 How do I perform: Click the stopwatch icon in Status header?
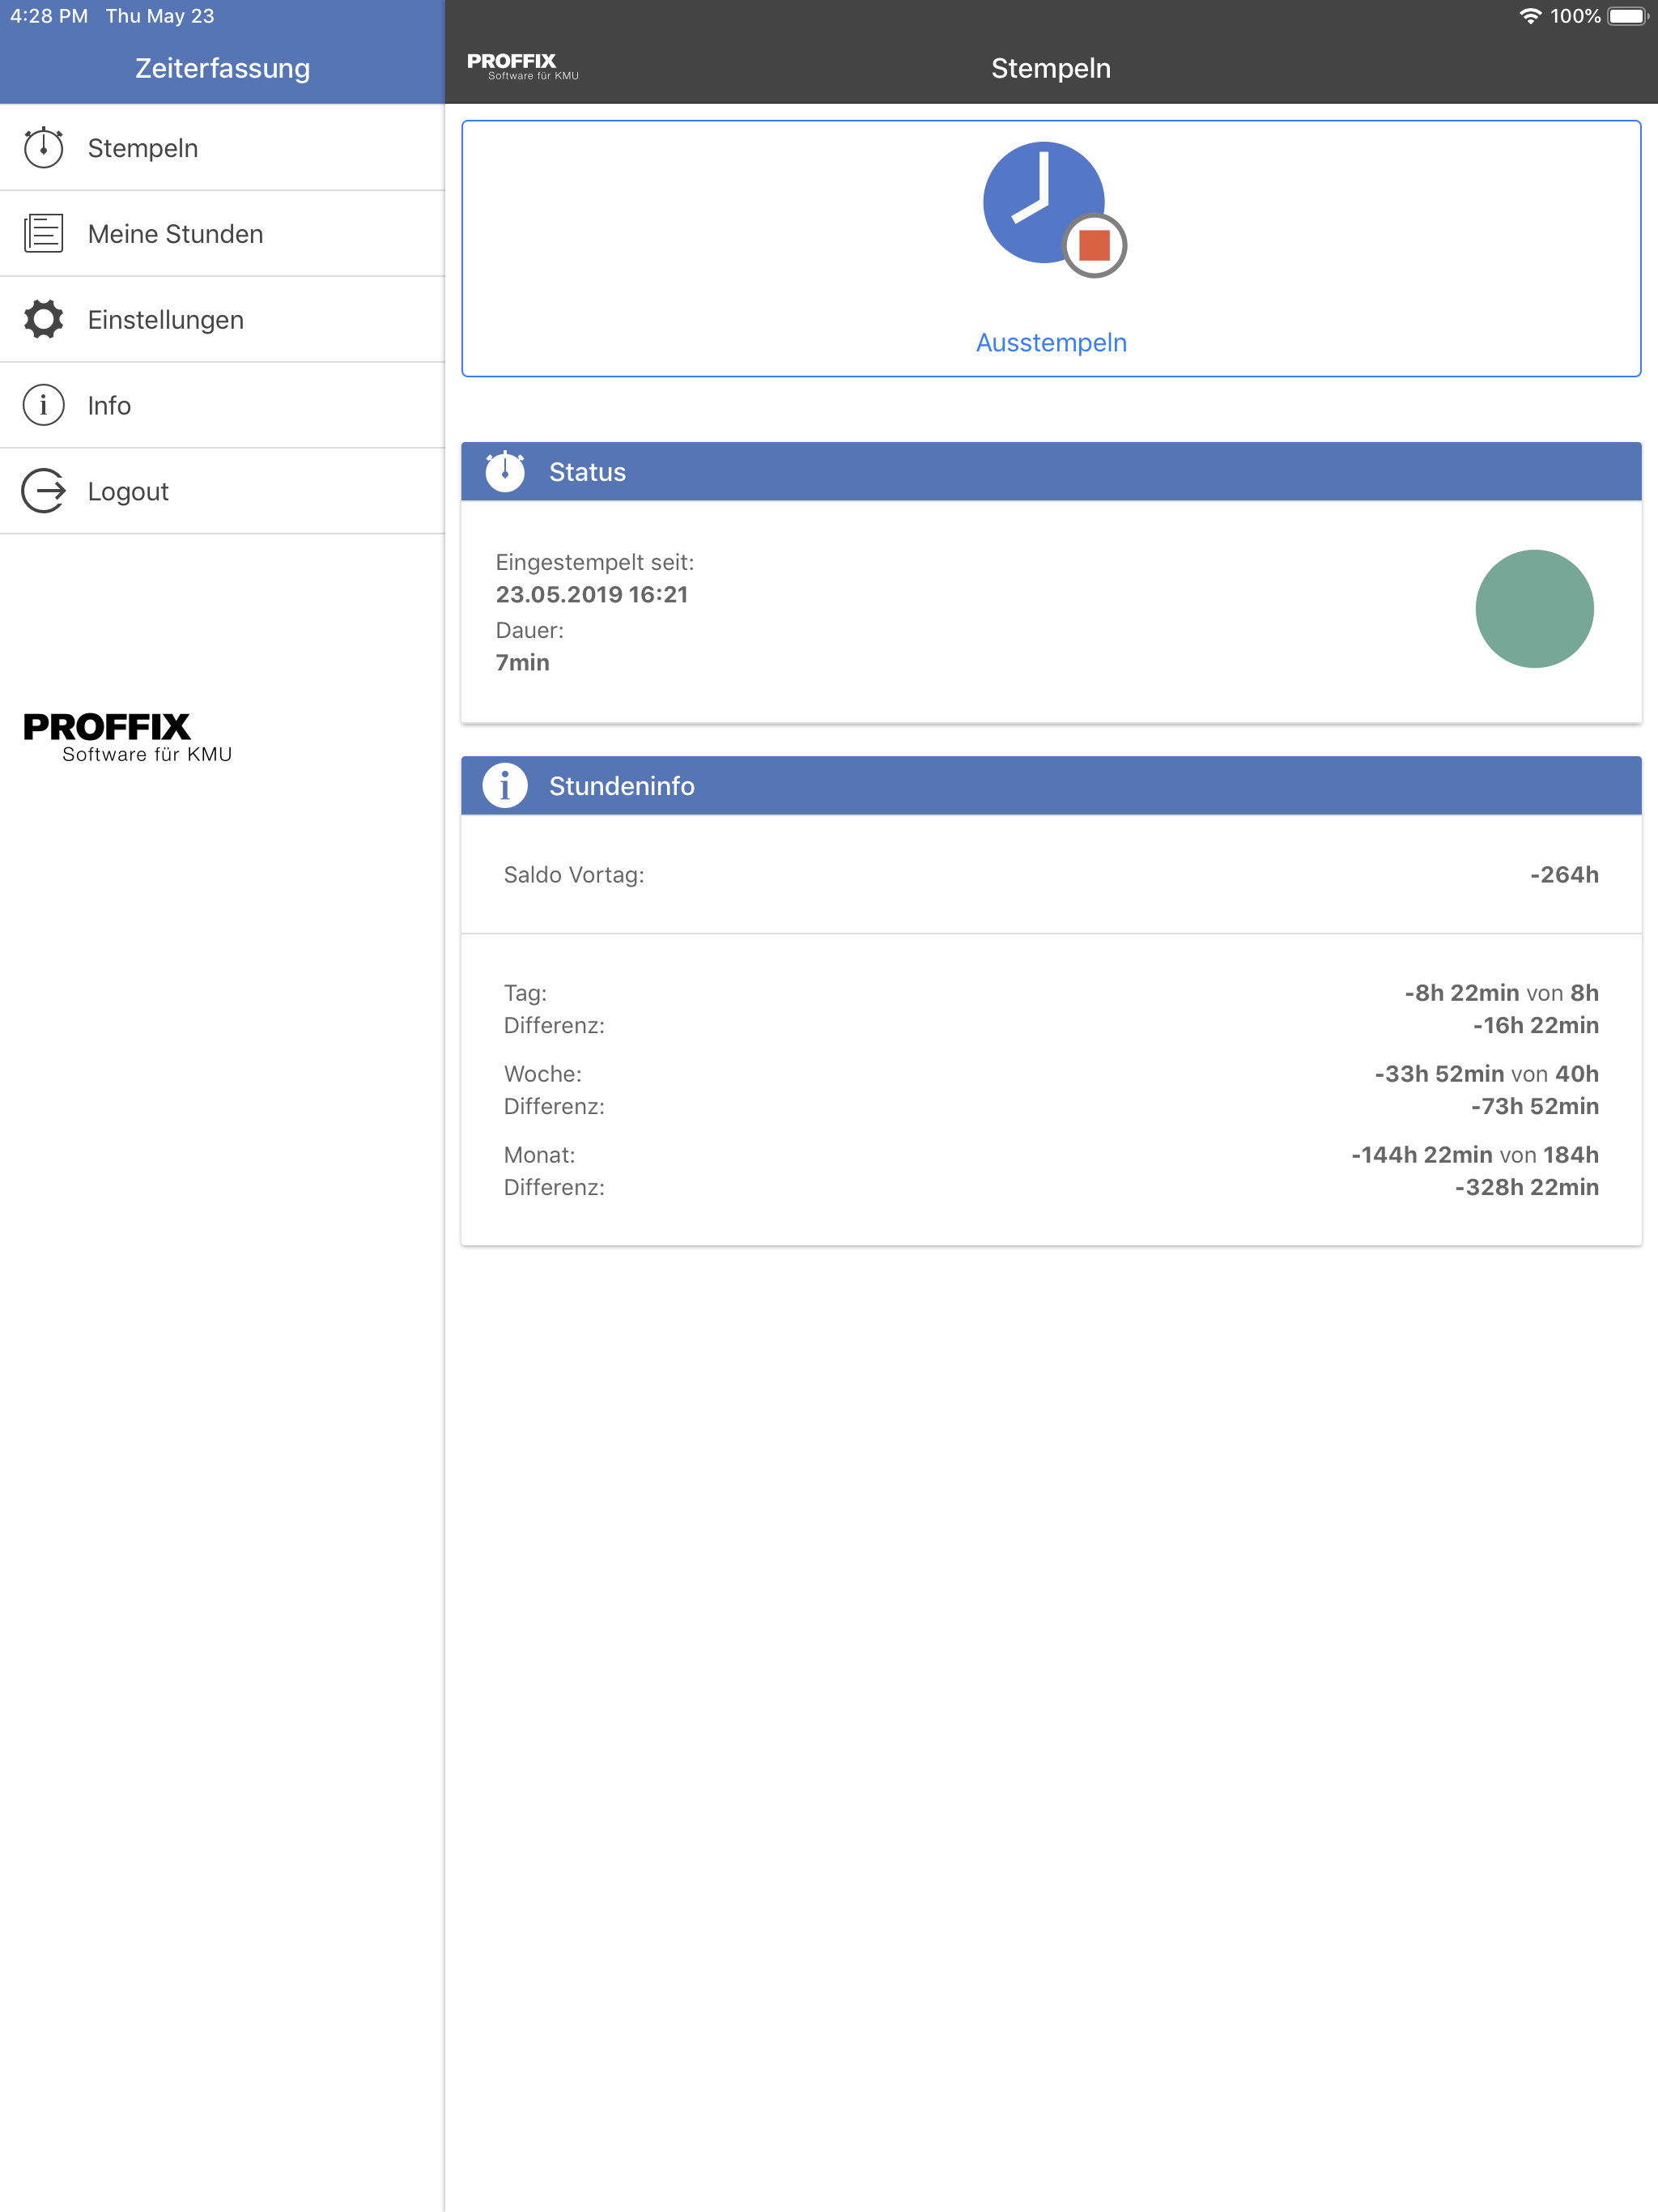(505, 471)
